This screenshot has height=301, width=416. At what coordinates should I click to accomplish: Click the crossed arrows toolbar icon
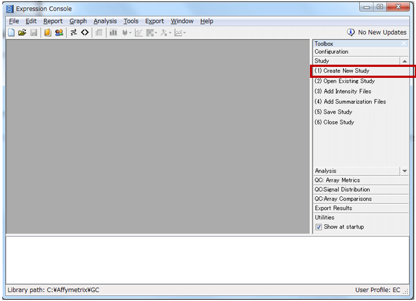click(x=74, y=33)
